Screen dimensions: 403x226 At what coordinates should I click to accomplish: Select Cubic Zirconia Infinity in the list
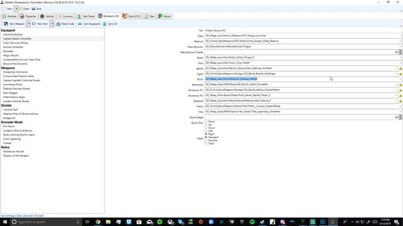15,43
